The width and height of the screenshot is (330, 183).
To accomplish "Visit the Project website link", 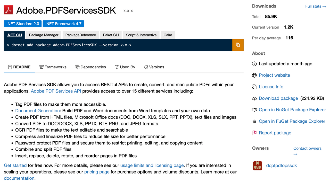I will point(274,75).
